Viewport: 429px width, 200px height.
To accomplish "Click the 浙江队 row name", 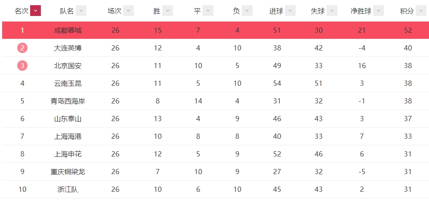I will pos(68,189).
